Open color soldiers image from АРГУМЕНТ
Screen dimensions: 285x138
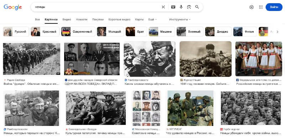(x=190, y=108)
